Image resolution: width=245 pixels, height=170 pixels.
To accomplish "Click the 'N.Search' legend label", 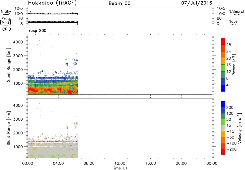I will tap(236, 11).
